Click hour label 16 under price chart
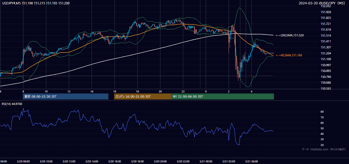The width and height of the screenshot is (349, 164). pos(115,91)
